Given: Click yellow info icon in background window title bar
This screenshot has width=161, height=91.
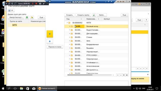Looking at the screenshot, I should (x=139, y=4).
